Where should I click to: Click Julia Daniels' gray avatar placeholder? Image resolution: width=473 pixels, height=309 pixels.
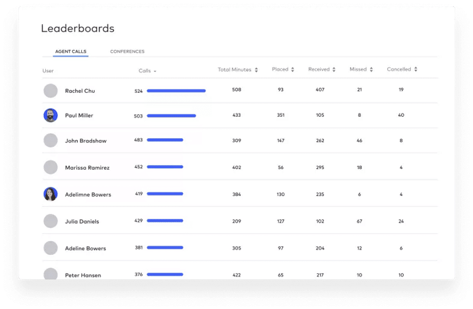51,221
